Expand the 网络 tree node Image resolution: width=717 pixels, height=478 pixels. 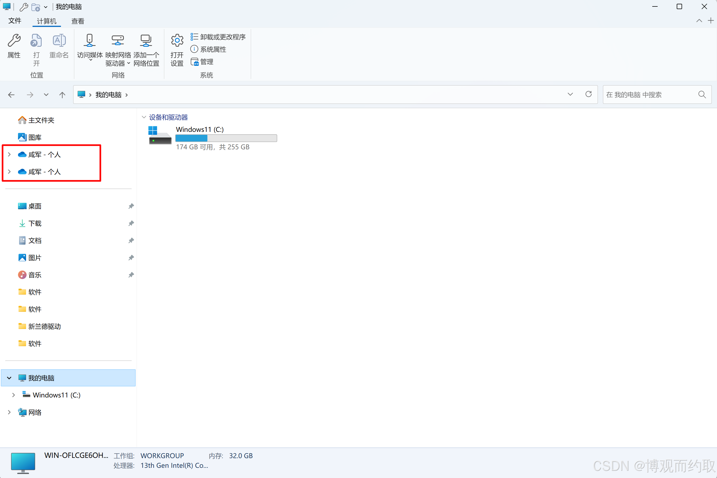9,412
